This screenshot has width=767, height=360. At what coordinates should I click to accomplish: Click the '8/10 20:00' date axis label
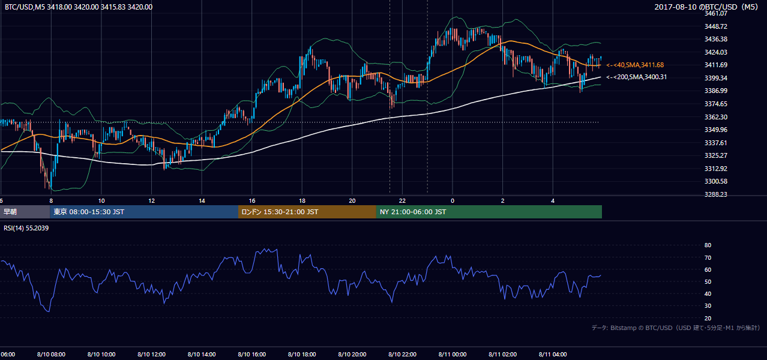[x=352, y=354]
